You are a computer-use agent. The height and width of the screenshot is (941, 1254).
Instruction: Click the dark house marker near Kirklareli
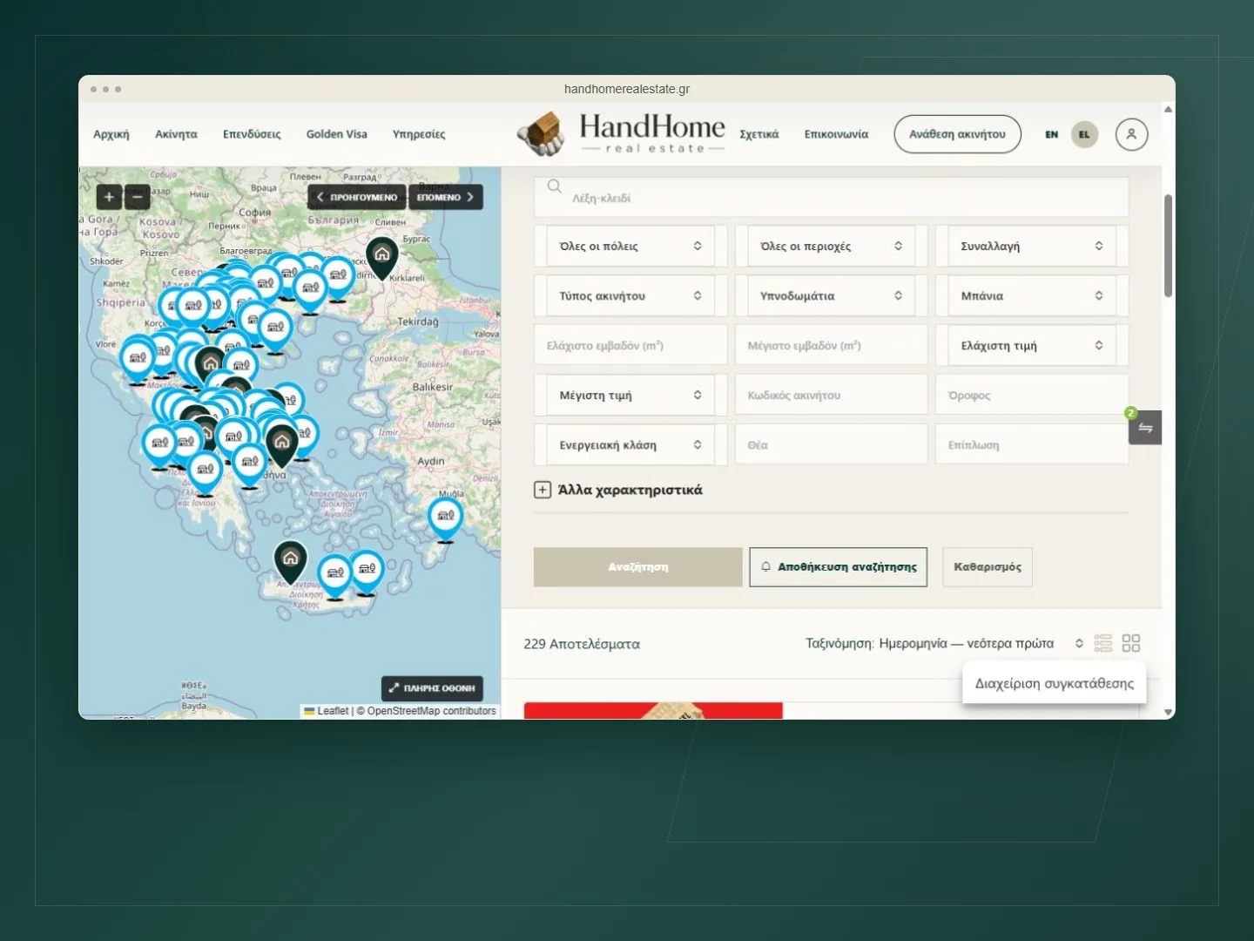pos(381,257)
